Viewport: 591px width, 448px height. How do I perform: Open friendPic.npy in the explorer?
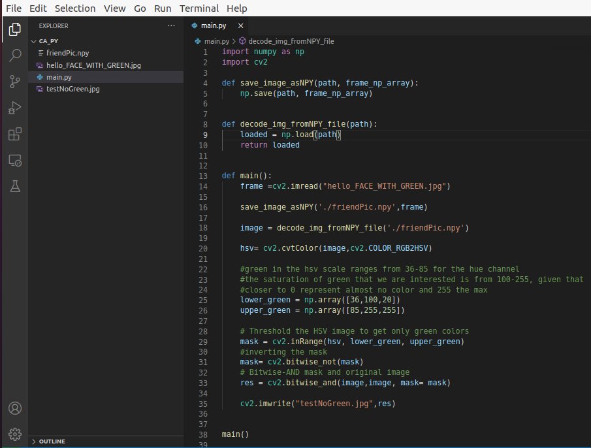pos(106,53)
